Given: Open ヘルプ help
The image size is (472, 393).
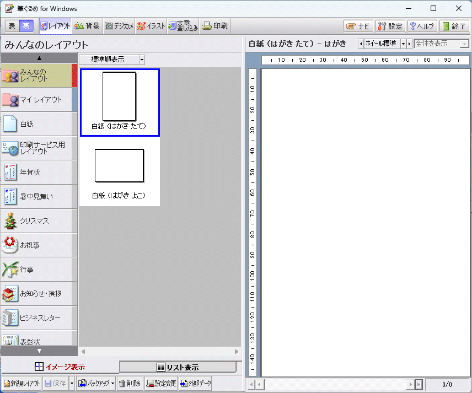Looking at the screenshot, I should (x=422, y=26).
